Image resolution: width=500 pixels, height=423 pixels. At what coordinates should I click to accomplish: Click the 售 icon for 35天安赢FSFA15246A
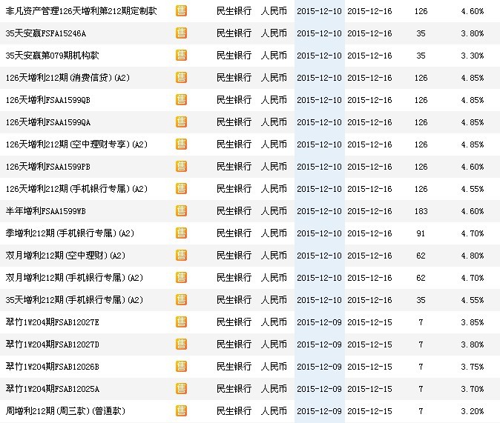point(181,33)
